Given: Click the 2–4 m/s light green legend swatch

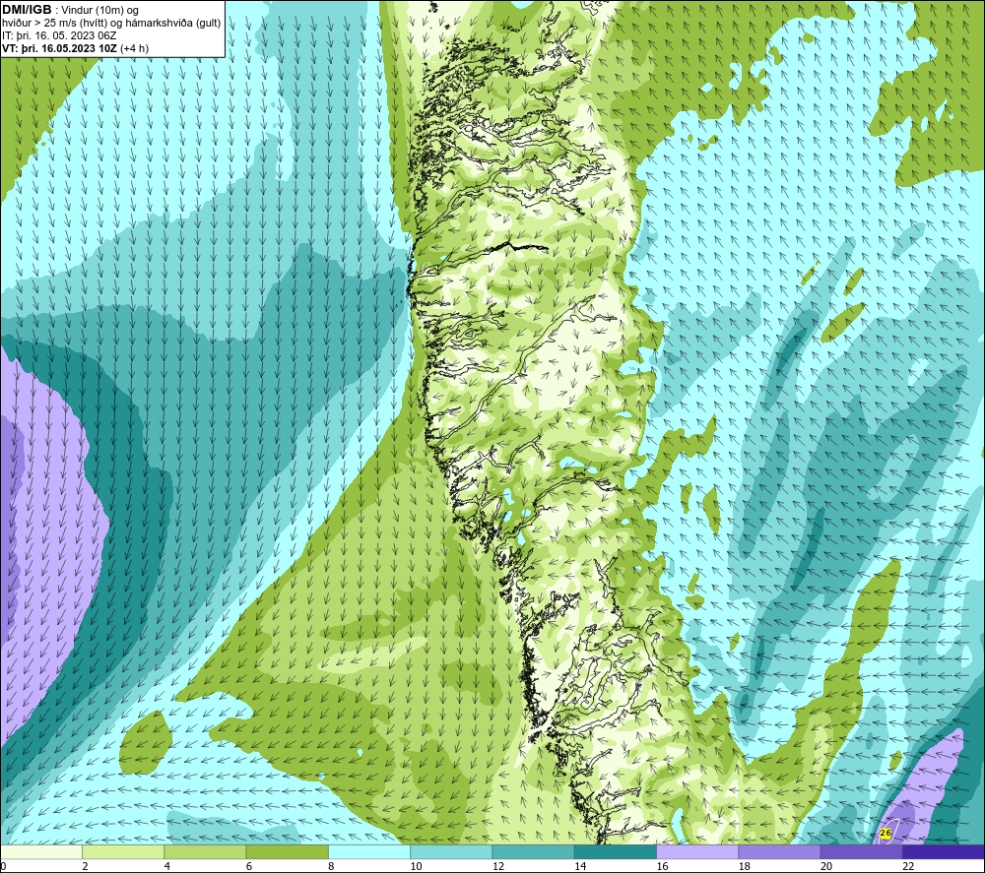Looking at the screenshot, I should [123, 851].
